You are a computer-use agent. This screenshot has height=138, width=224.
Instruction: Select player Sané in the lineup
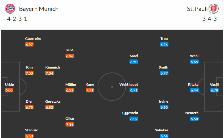[69, 50]
